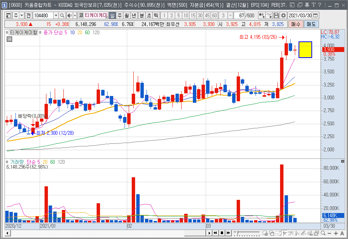Choose the 10 interval button
Image resolution: width=348 pixels, height=239 pixels.
tap(186, 15)
